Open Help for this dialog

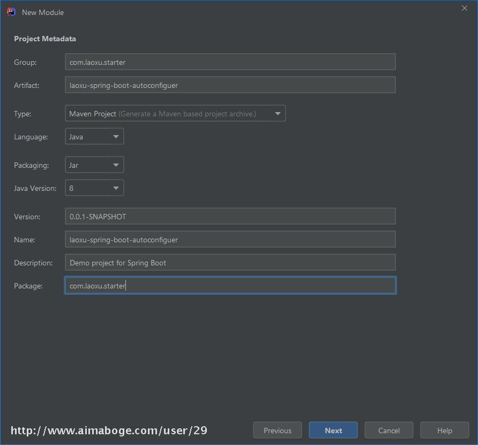point(444,431)
